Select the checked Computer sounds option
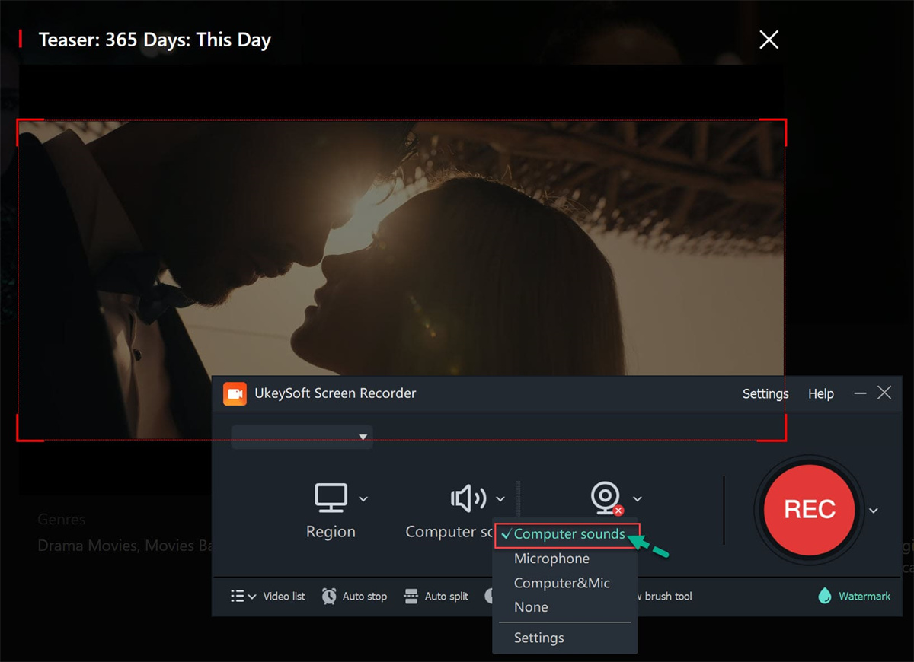Screen dimensions: 914x662 568,534
